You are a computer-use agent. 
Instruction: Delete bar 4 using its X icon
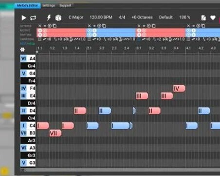188,26
